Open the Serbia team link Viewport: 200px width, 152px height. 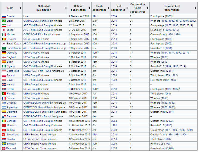(x=10, y=89)
